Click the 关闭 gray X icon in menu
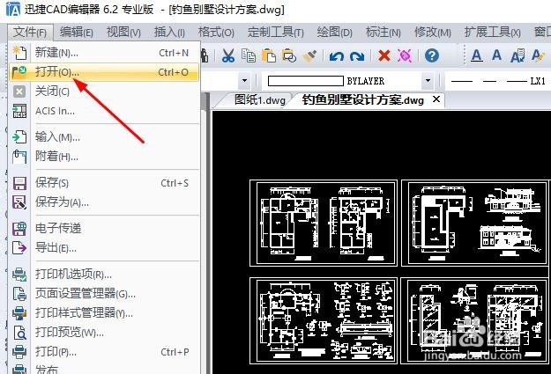 point(19,92)
